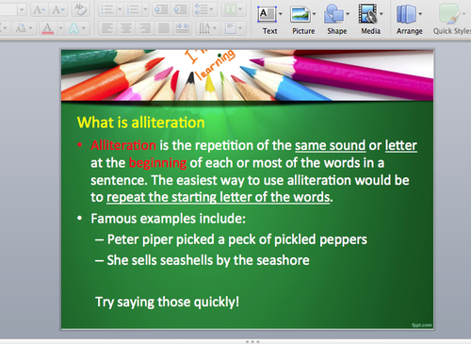Click the red word 'beginning'
The width and height of the screenshot is (471, 344).
[x=157, y=163]
